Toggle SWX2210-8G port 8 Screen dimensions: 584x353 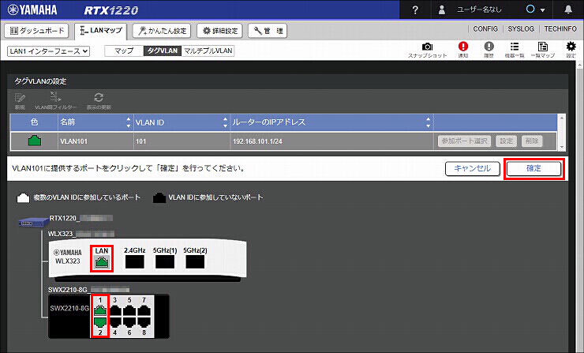coord(144,322)
